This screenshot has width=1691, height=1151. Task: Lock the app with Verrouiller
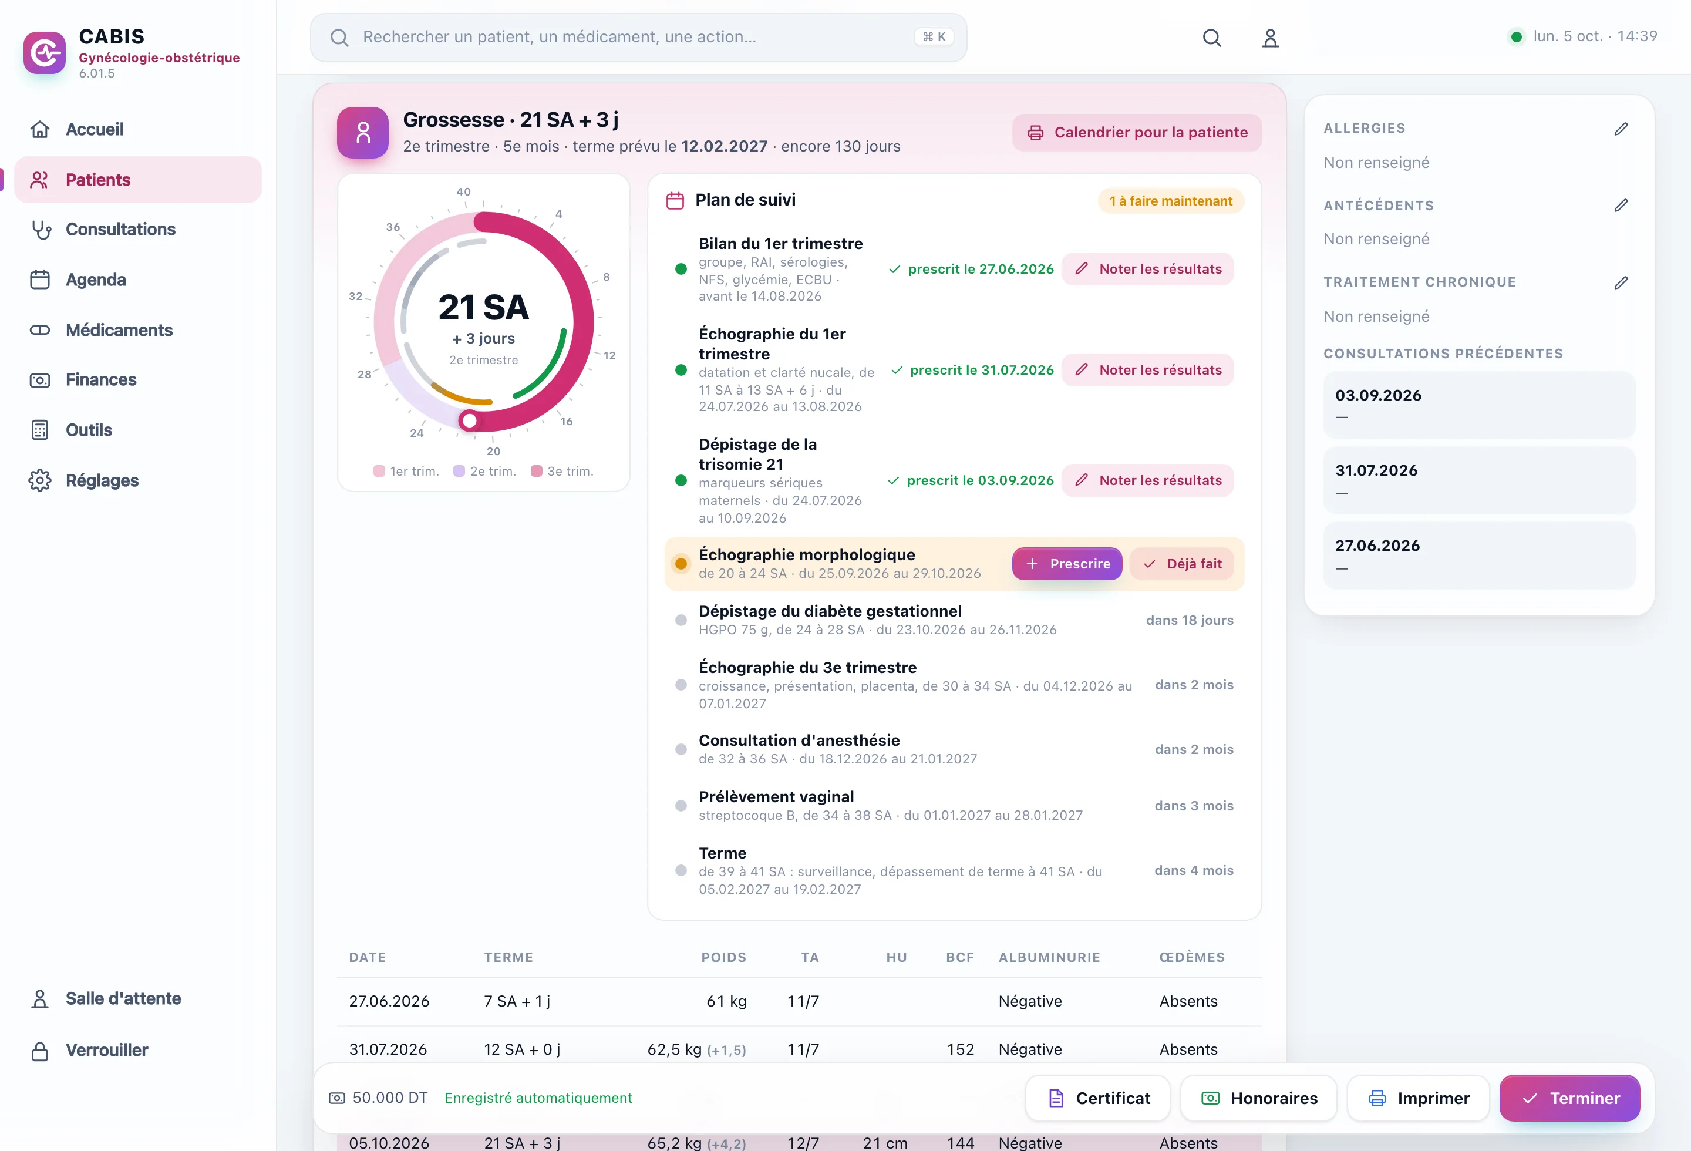pos(137,1051)
